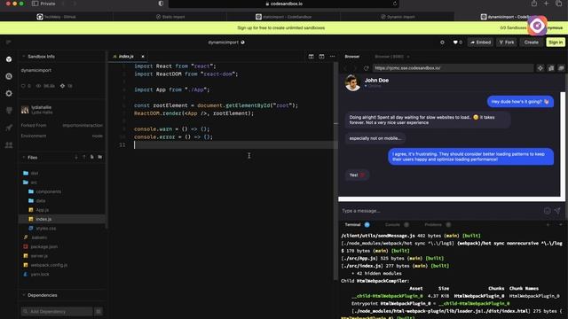Click the sign up for free banner
Viewport: 568px width, 319px height.
point(281,27)
